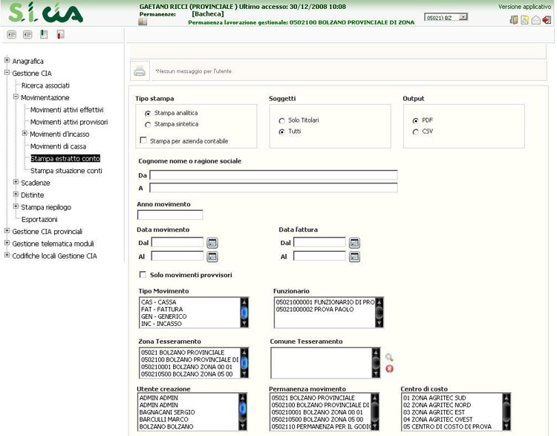Click the red arrow logout icon
Viewport: 557px width, 436px height.
pos(547,20)
